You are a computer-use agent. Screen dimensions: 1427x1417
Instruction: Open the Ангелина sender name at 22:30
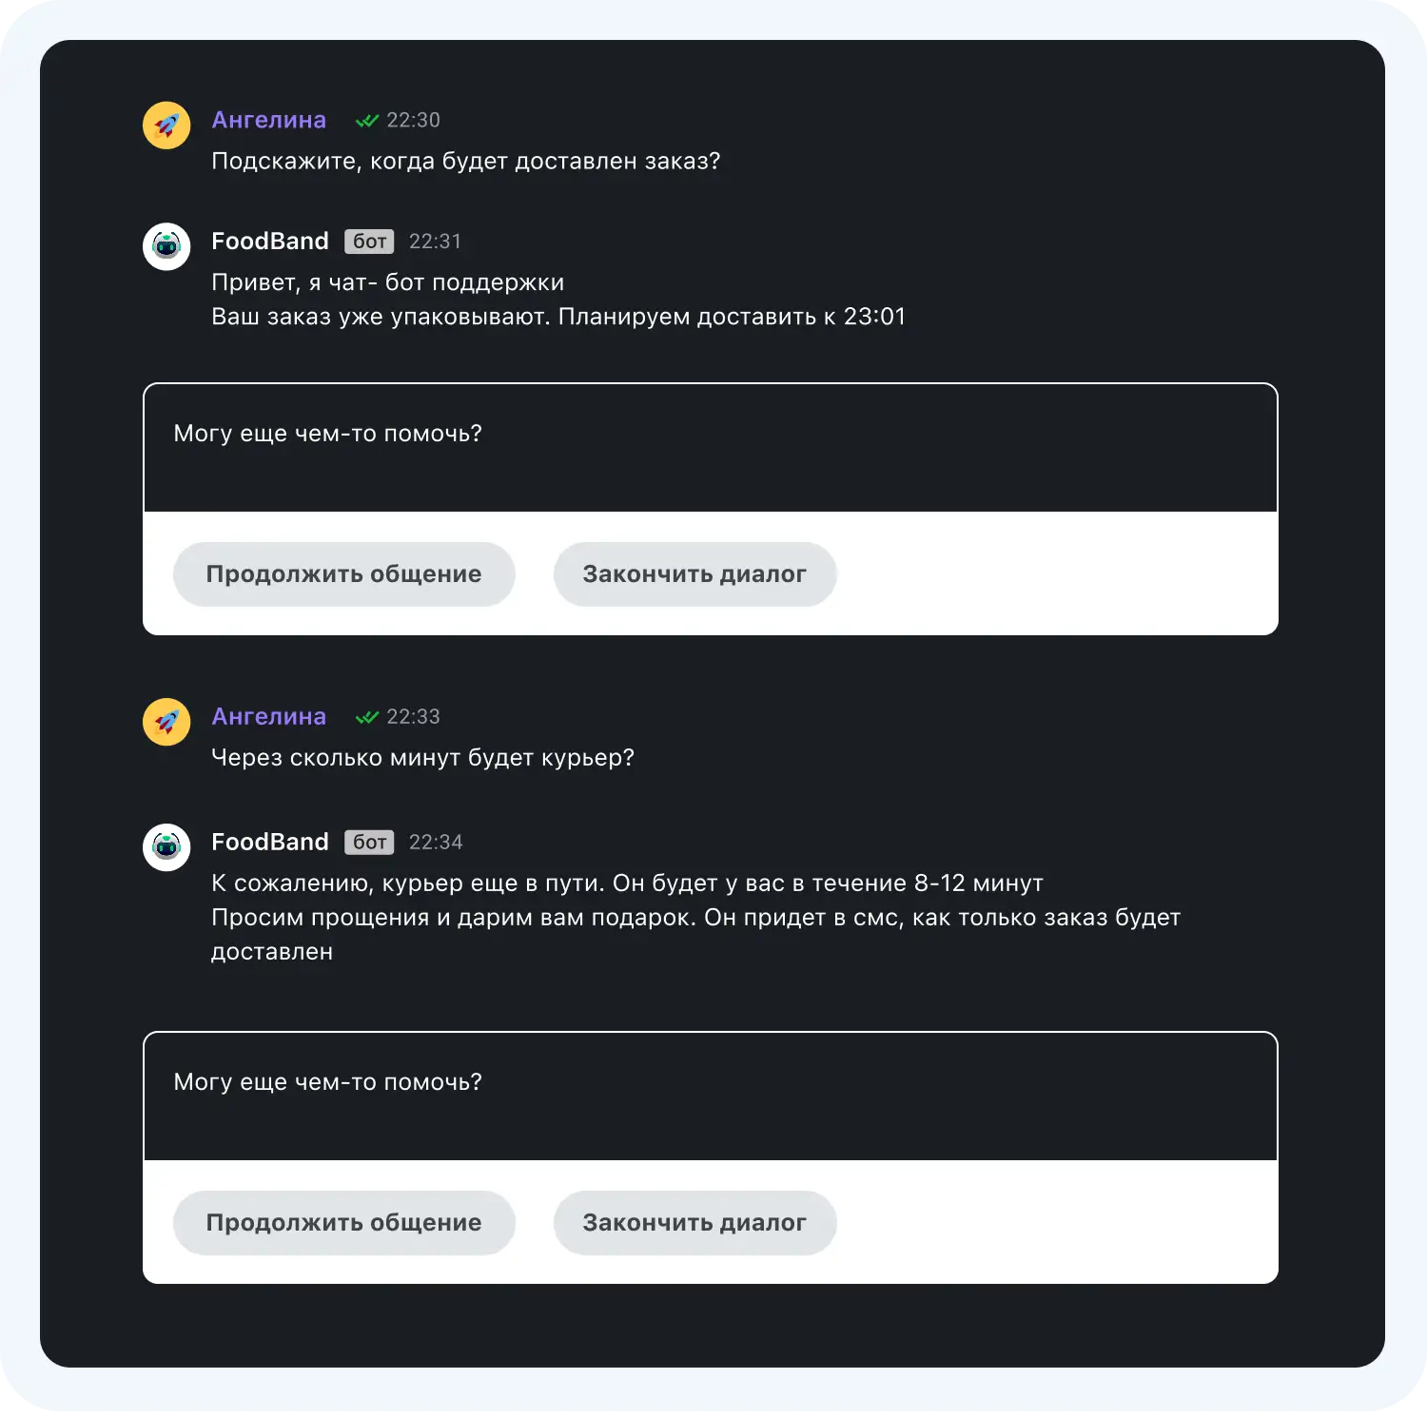[268, 120]
